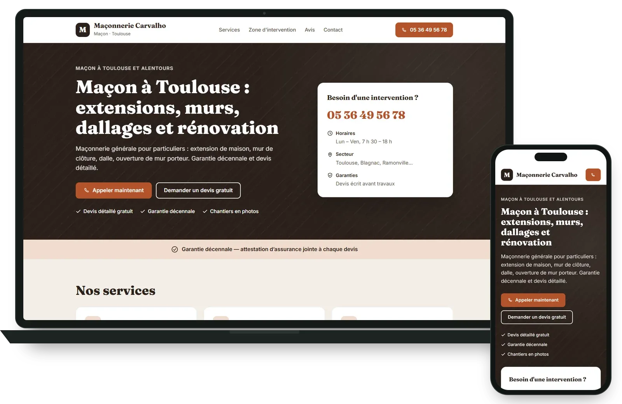The width and height of the screenshot is (622, 404).
Task: Click 'Lun – Ven, 7 h 30 – 18 h' text
Action: click(x=364, y=142)
